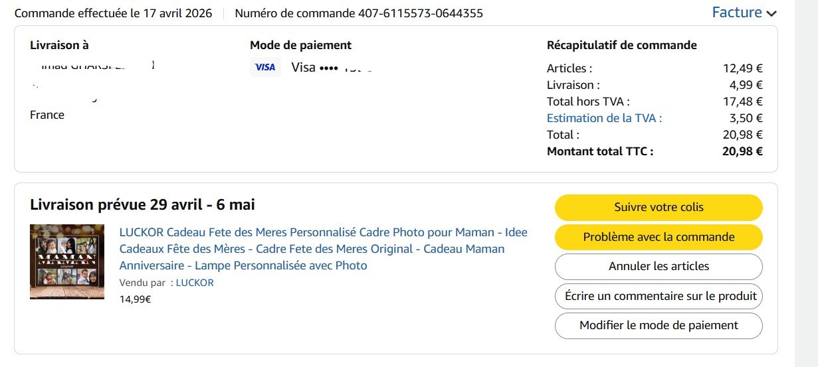Click the Visa card logo icon
Image resolution: width=818 pixels, height=367 pixels.
[x=265, y=67]
